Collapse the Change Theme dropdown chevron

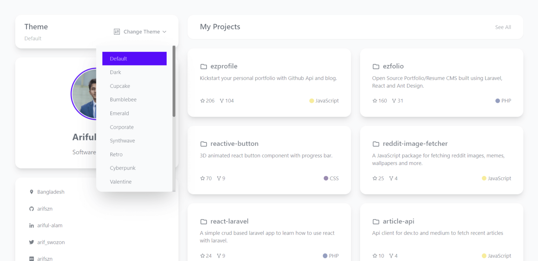tap(165, 31)
